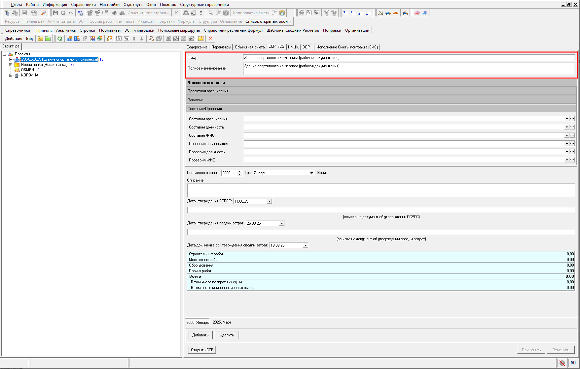Click the red X delete icon in projects toolbar
The width and height of the screenshot is (580, 369).
[x=210, y=39]
